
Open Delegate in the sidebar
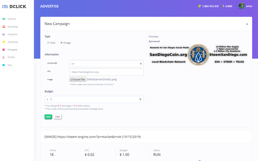[12, 50]
